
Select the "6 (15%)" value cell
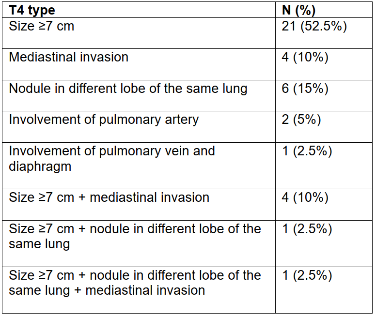click(x=305, y=89)
